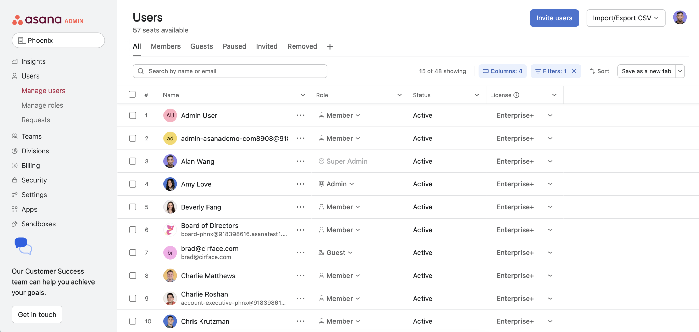Expand the Save as a new tab arrow

(680, 71)
